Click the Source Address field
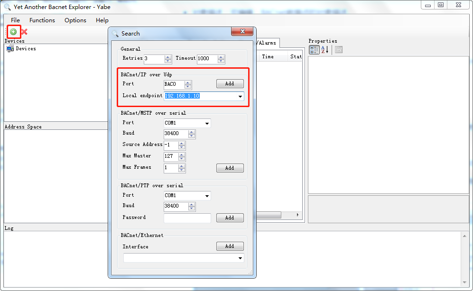This screenshot has height=291, width=473. point(171,145)
